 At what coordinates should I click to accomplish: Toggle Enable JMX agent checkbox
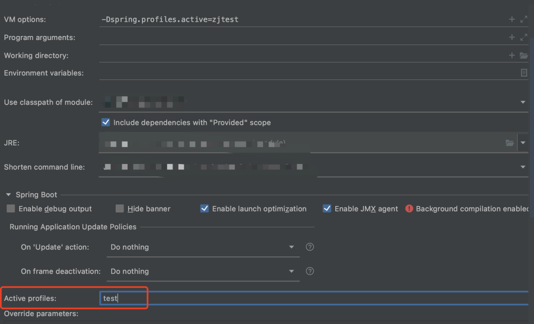327,208
